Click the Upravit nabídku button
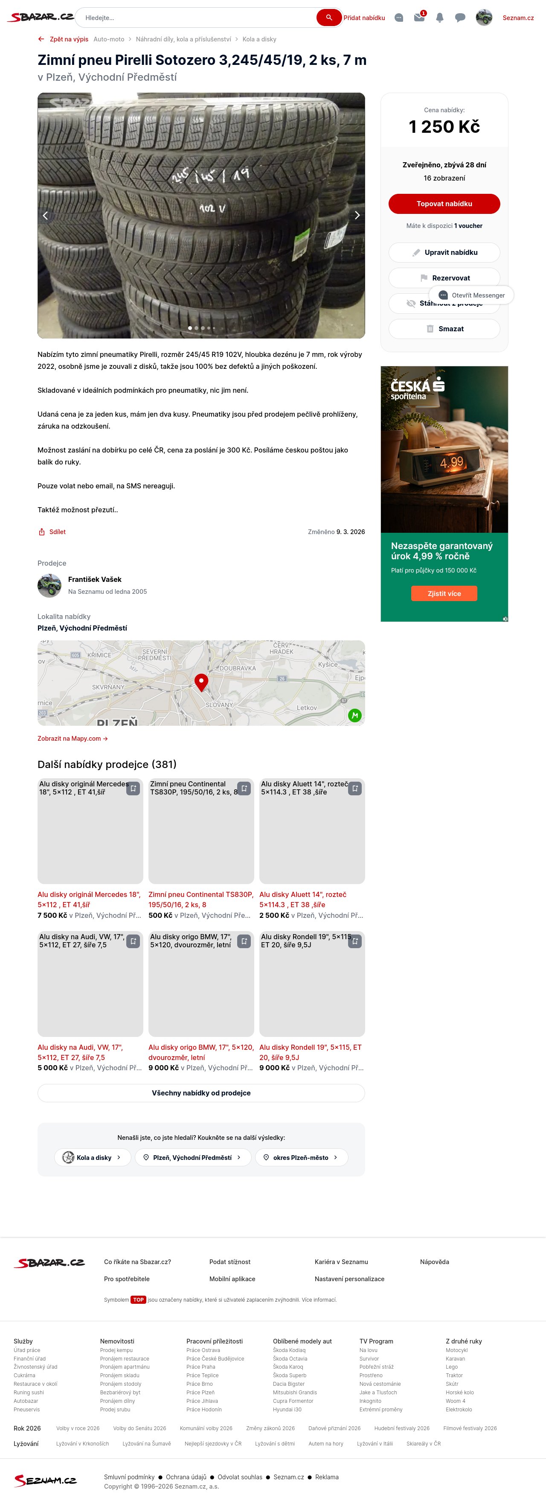 444,252
